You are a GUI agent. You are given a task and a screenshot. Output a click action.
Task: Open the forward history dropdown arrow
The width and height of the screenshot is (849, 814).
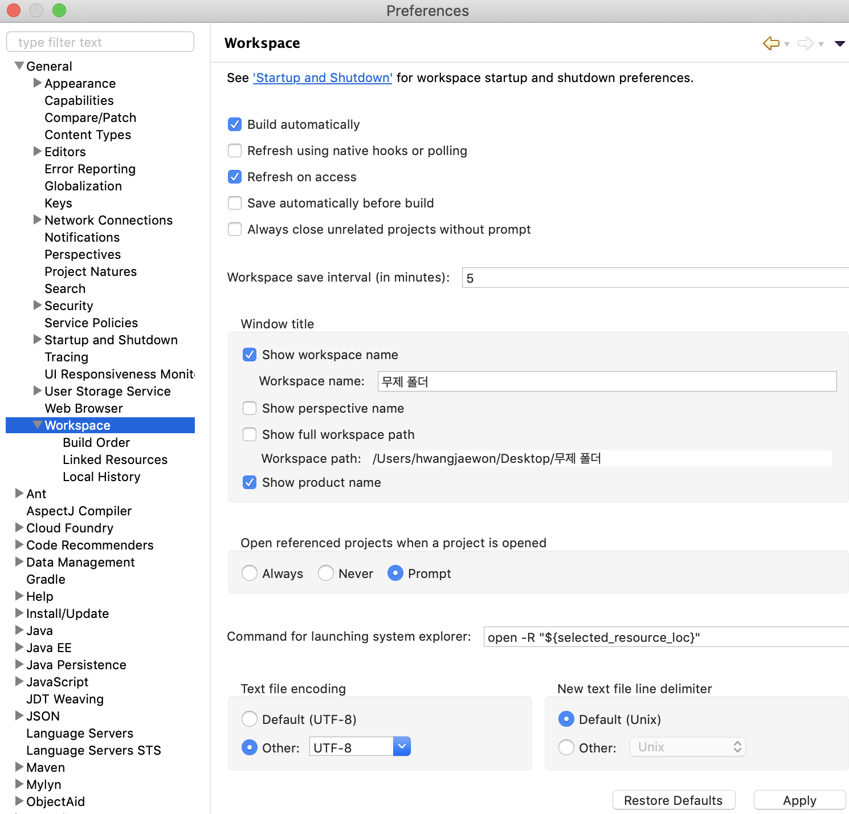pos(821,44)
